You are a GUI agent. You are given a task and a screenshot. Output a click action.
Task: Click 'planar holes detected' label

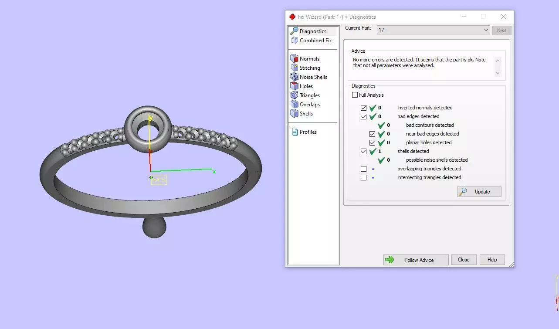(x=429, y=142)
